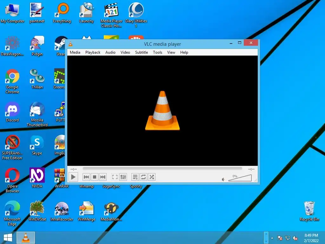Click VLC button on the taskbar

coord(26,238)
